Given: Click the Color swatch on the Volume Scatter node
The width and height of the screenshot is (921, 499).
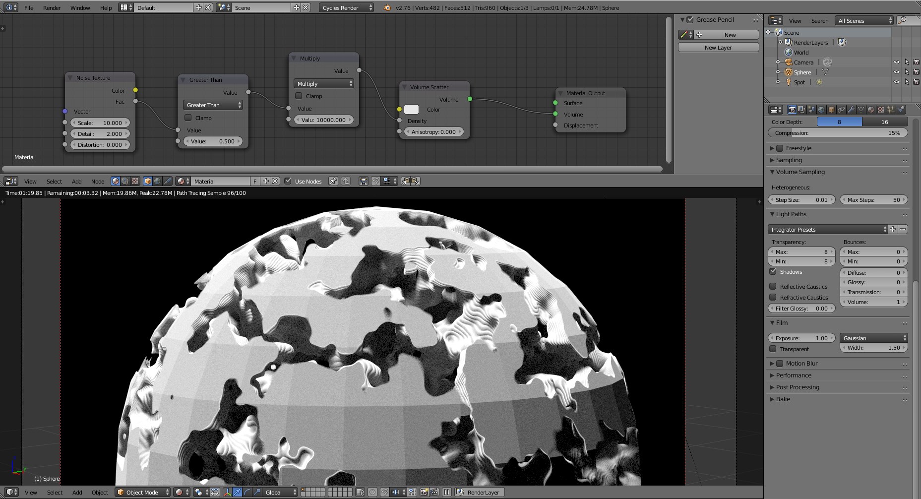Looking at the screenshot, I should click(x=412, y=109).
